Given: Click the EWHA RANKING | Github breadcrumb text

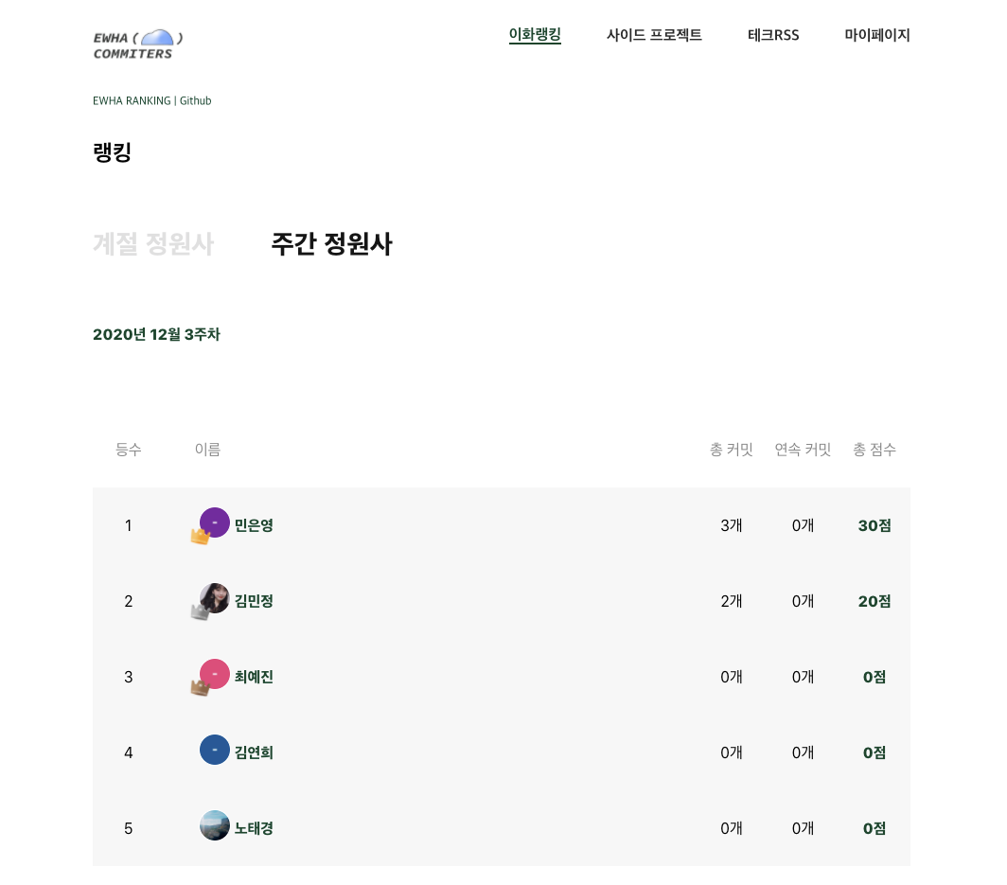Looking at the screenshot, I should pyautogui.click(x=151, y=100).
